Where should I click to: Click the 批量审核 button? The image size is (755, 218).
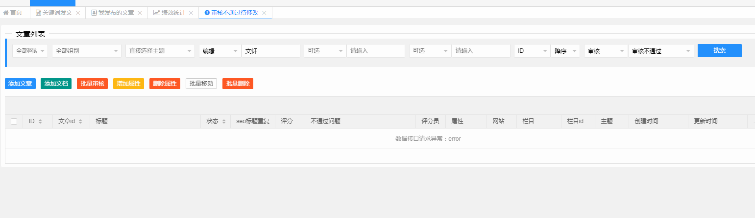[92, 84]
